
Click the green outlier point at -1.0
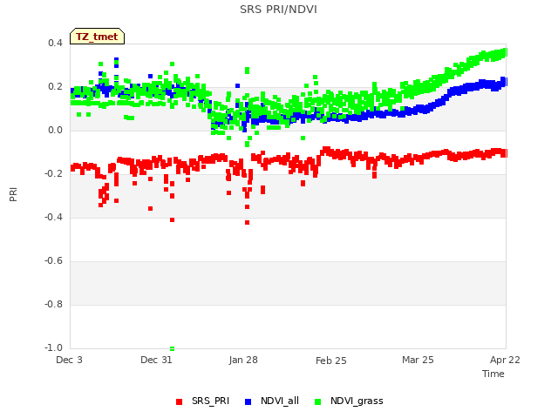[x=173, y=348]
